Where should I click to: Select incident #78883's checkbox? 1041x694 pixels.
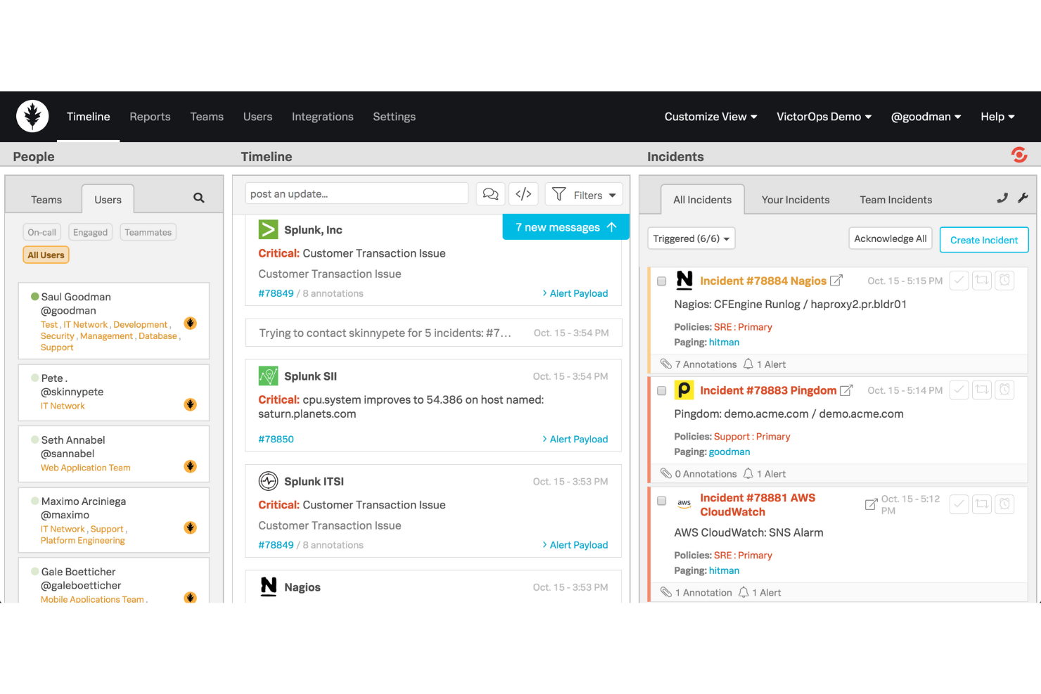click(661, 390)
